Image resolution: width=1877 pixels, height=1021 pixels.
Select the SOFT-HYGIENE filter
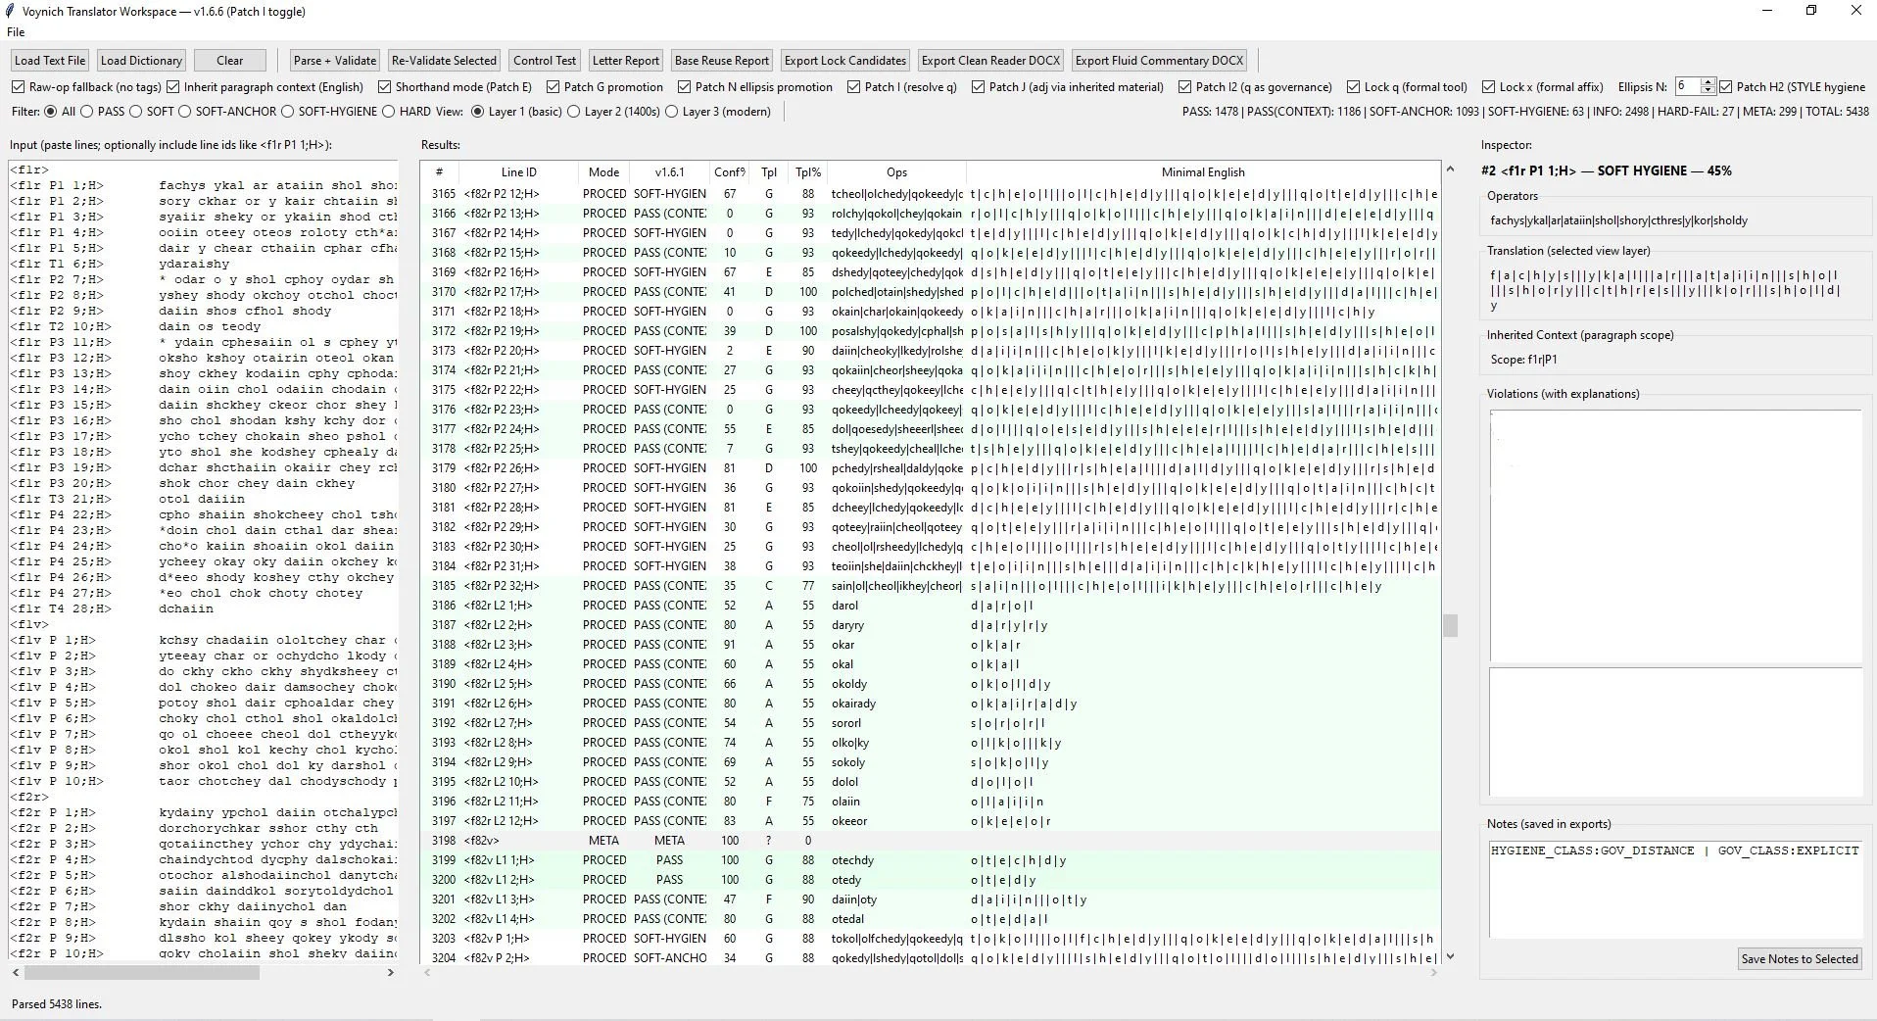coord(290,112)
